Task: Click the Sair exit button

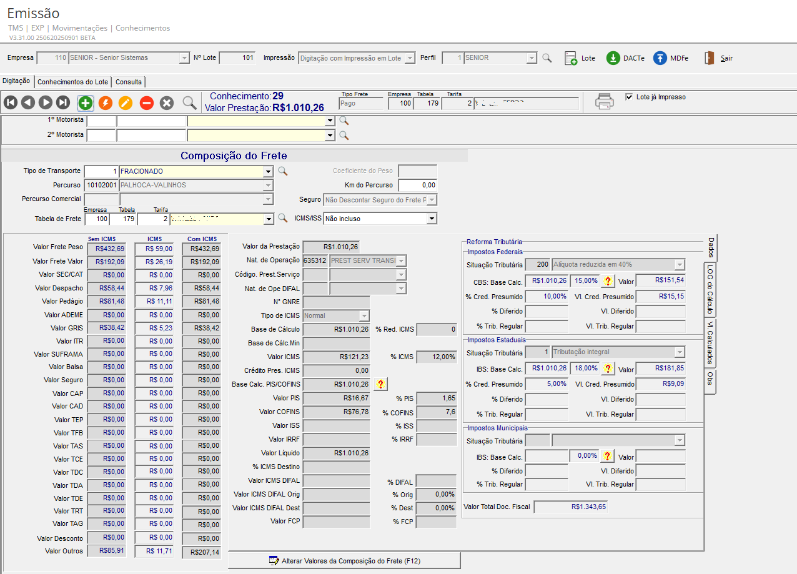Action: [x=718, y=58]
